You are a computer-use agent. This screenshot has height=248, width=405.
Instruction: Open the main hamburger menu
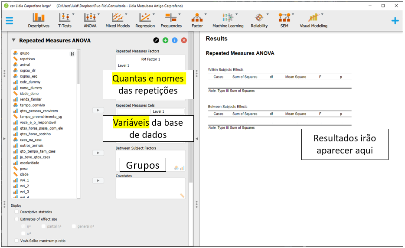tap(9, 20)
